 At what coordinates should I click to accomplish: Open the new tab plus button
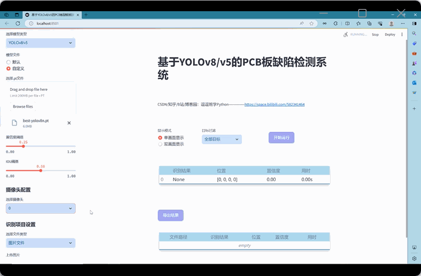86,15
